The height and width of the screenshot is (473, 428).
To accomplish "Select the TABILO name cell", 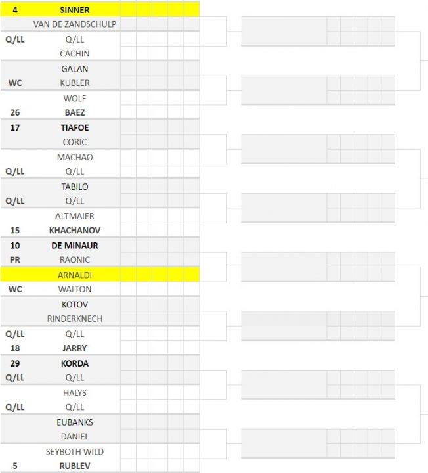I will (x=74, y=187).
